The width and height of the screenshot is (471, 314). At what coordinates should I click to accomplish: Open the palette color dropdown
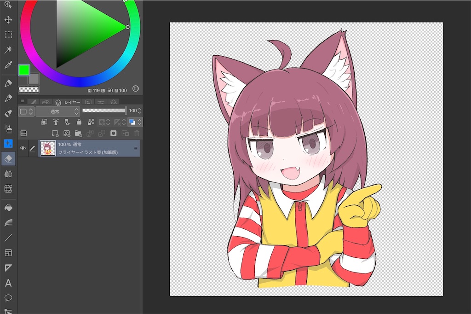click(26, 111)
